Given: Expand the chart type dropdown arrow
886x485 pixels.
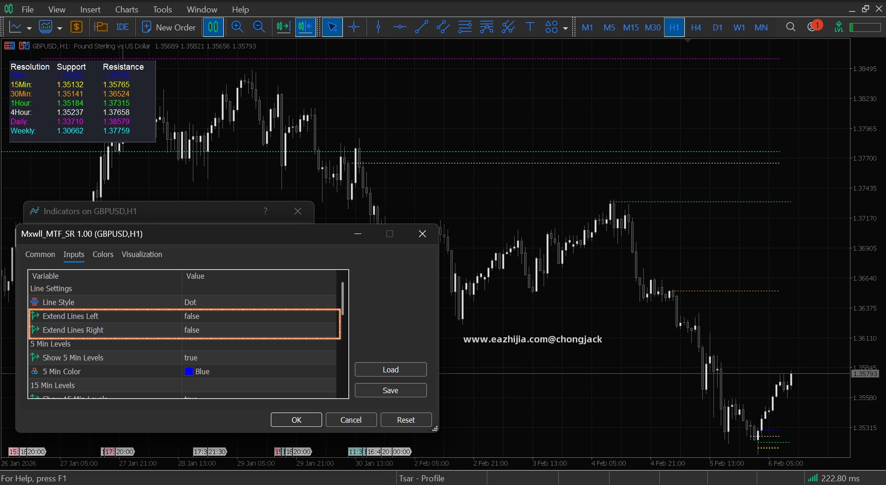Looking at the screenshot, I should coord(29,28).
